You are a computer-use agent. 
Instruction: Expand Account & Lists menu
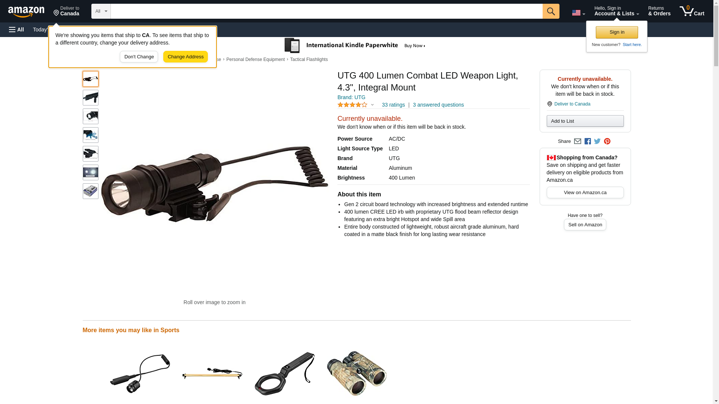[x=616, y=11]
